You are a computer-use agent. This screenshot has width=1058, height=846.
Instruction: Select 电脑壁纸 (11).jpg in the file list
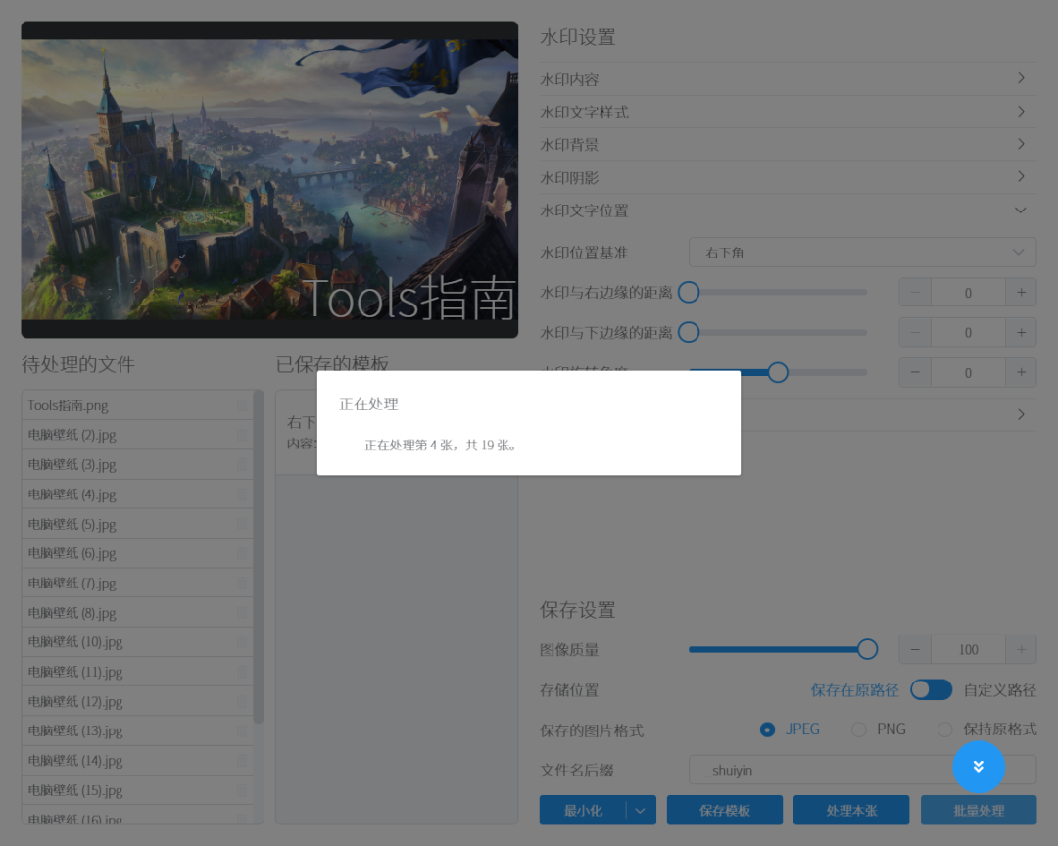[137, 672]
